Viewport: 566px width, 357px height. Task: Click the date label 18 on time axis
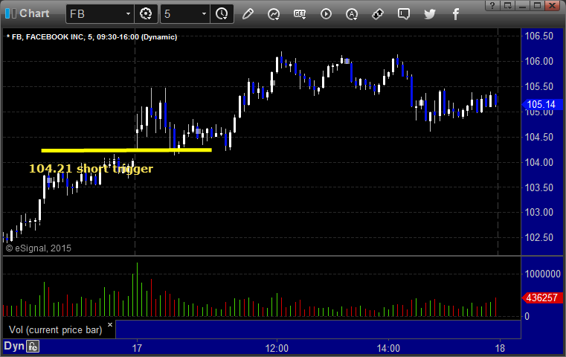click(500, 348)
